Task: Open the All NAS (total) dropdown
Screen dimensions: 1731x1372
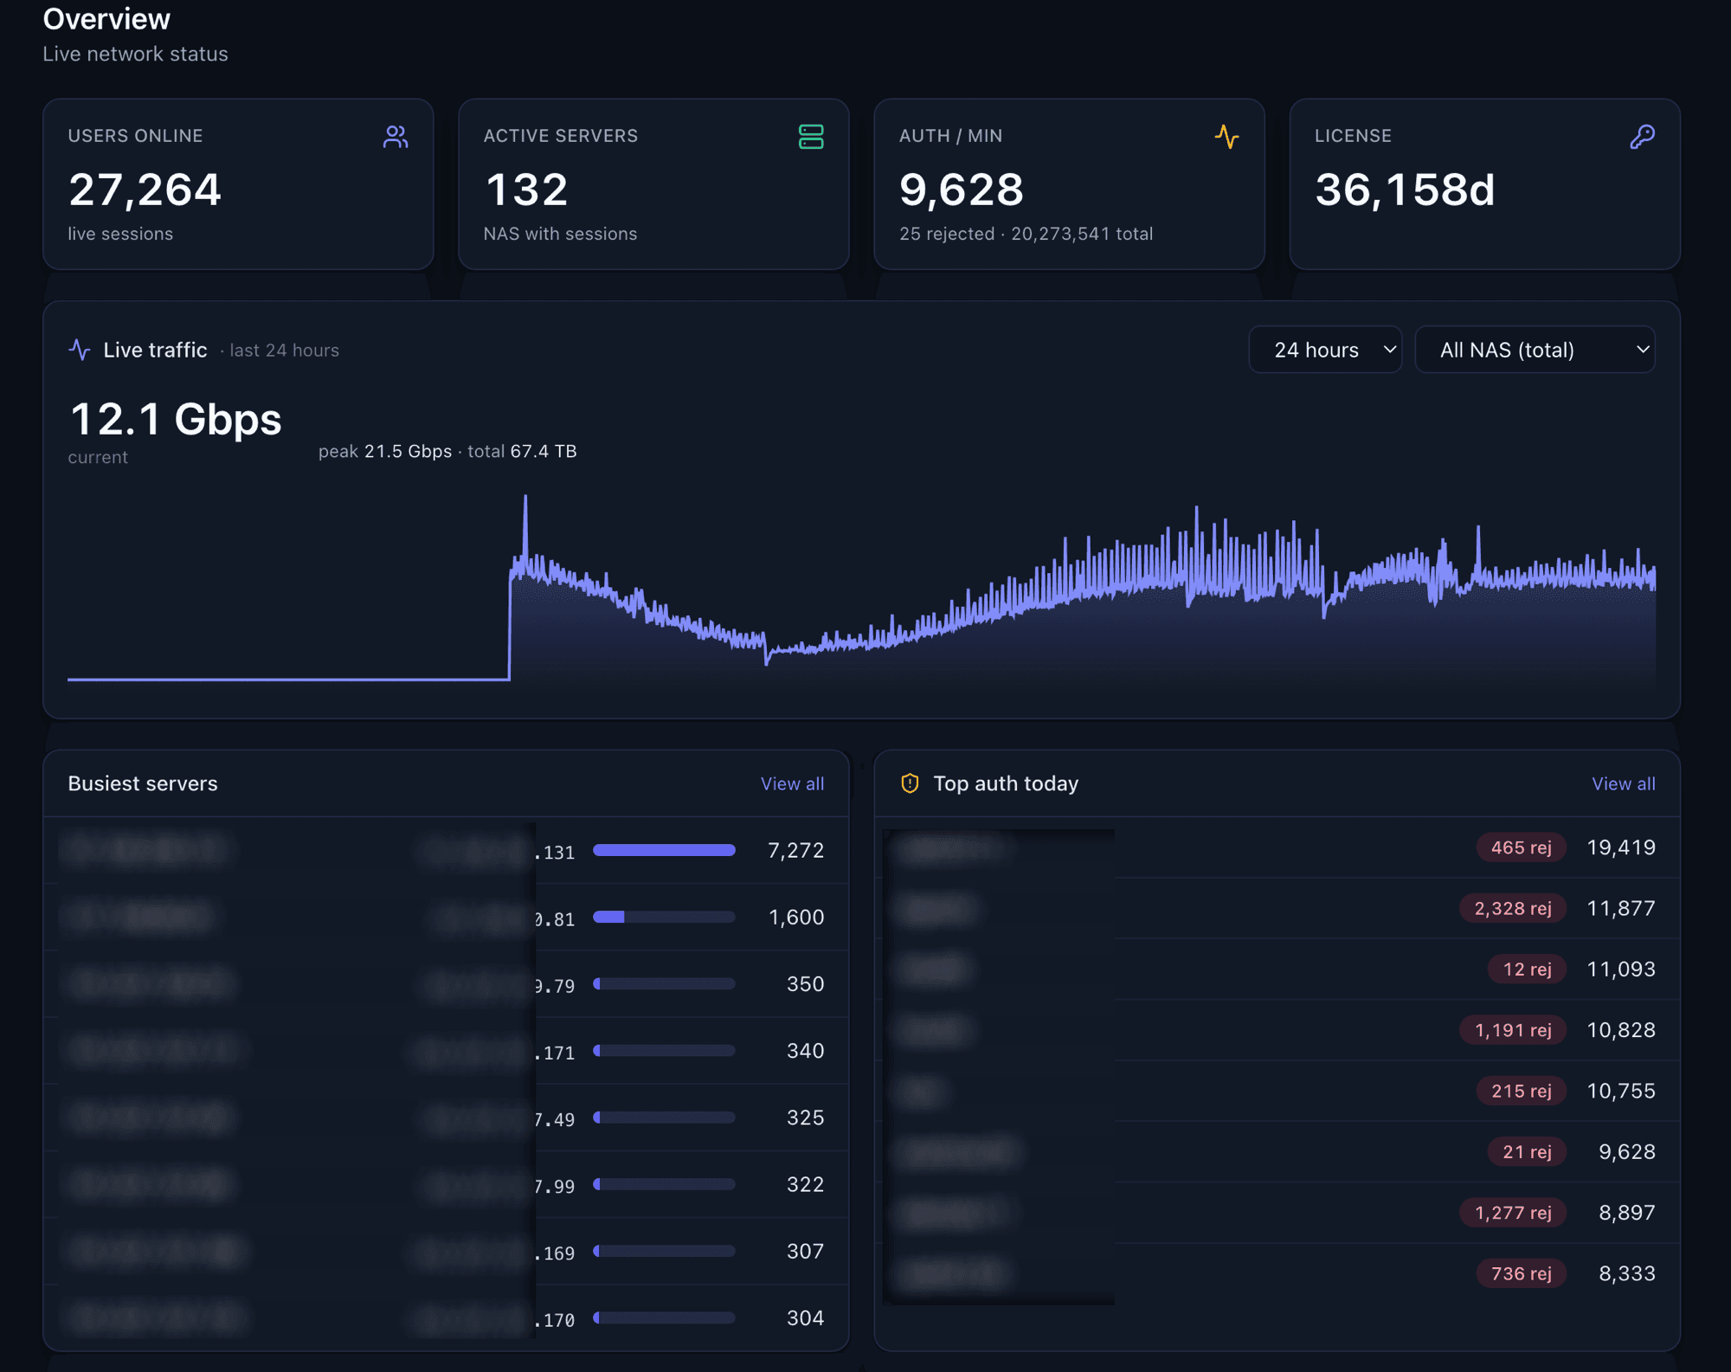Action: click(1535, 350)
